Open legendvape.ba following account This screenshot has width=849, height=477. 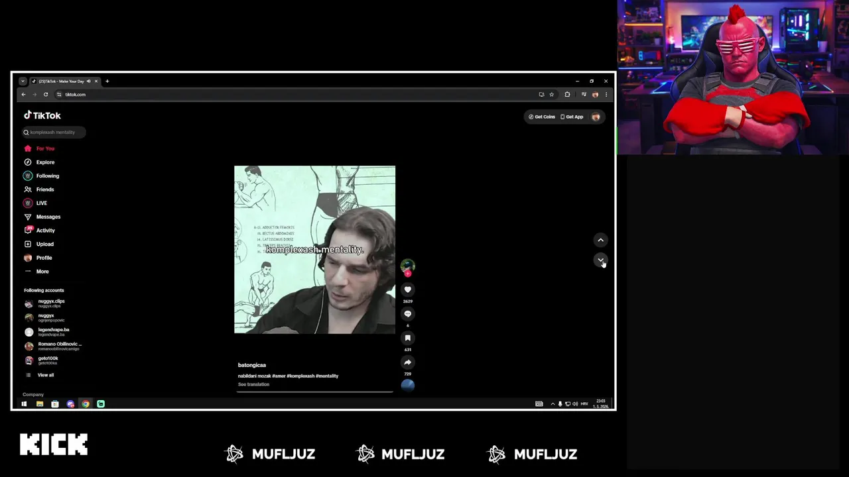tap(47, 332)
